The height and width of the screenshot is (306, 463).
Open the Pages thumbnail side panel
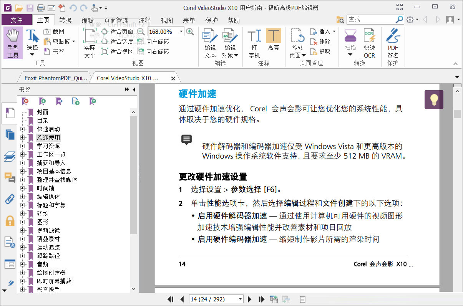click(10, 134)
